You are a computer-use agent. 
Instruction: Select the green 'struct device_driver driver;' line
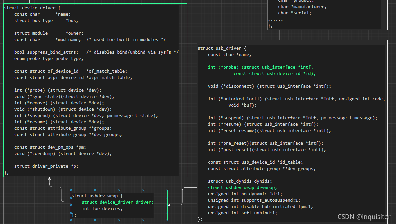click(x=118, y=202)
